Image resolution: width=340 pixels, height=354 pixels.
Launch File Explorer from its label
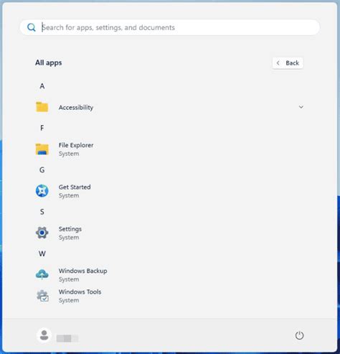pos(76,145)
